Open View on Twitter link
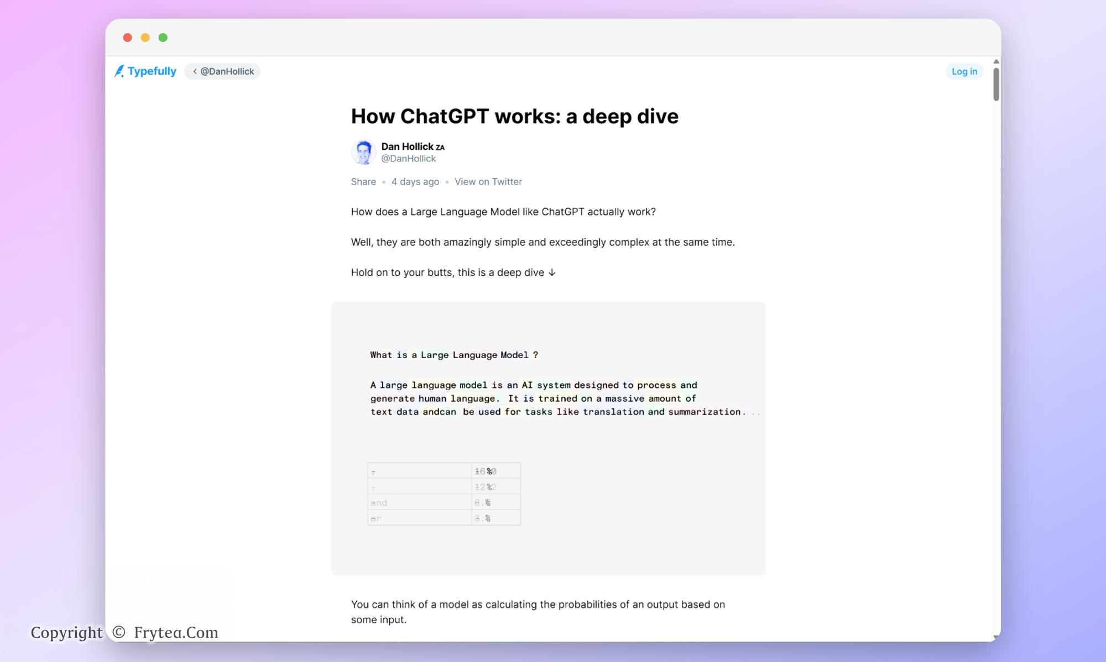The image size is (1106, 662). coord(488,182)
